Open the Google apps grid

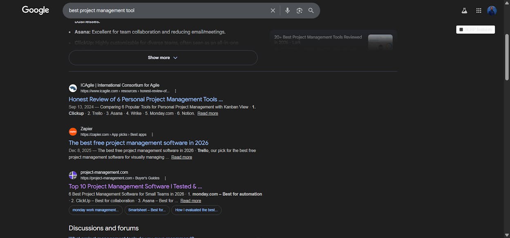tap(479, 11)
